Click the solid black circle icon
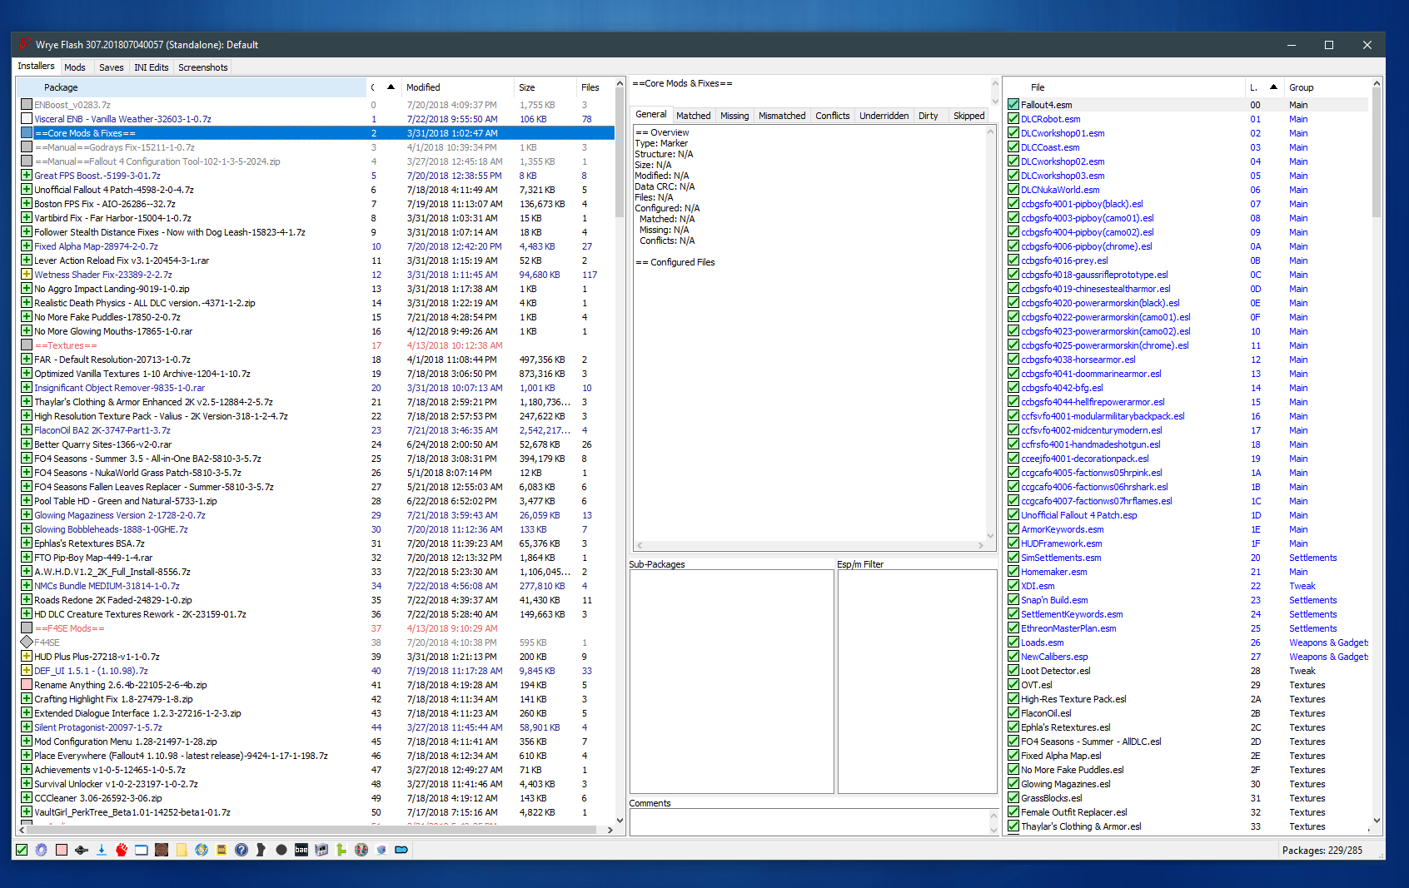The height and width of the screenshot is (888, 1409). coord(281,850)
